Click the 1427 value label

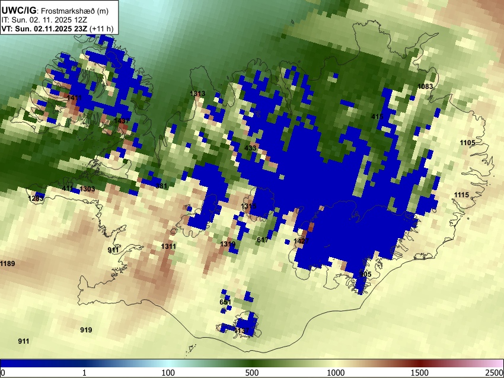click(301, 241)
